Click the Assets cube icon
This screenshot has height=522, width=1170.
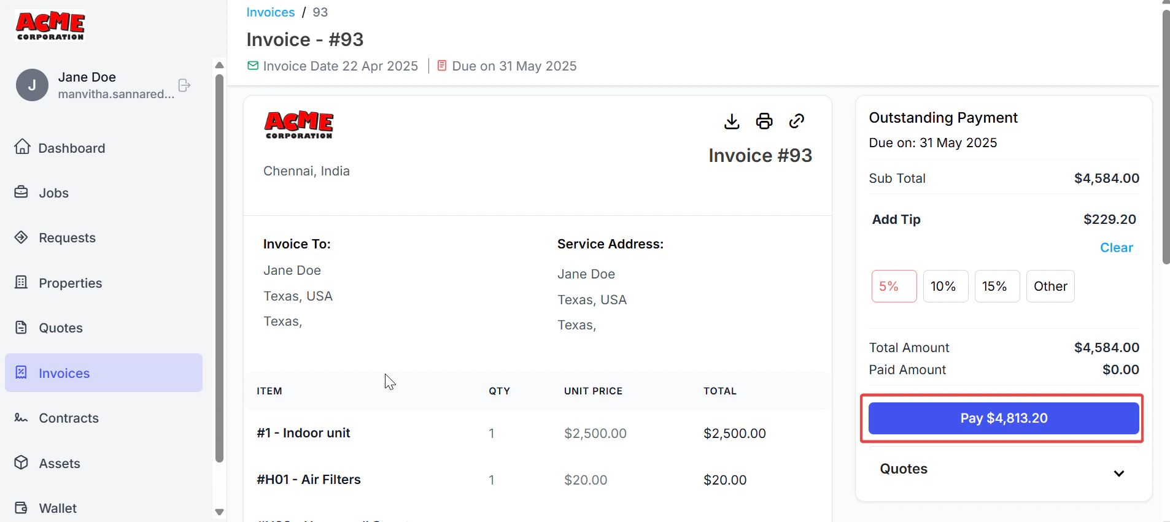click(21, 463)
